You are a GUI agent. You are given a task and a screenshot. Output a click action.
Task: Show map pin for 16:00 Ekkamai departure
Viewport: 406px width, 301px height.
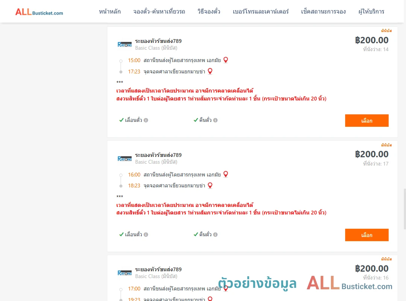[x=226, y=174]
